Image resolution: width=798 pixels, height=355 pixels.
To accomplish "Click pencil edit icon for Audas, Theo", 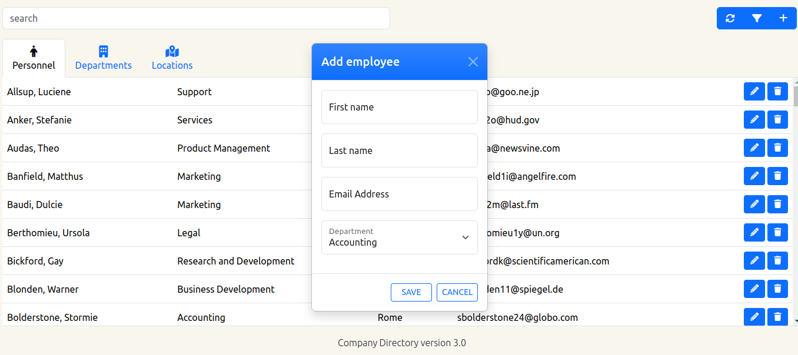I will 754,148.
